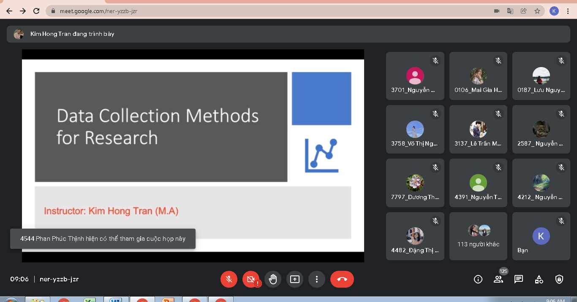This screenshot has width=577, height=302.
Task: Open the chat with everyone panel
Action: click(519, 279)
